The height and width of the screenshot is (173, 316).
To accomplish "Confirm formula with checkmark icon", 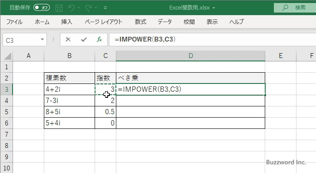I will tap(84, 39).
